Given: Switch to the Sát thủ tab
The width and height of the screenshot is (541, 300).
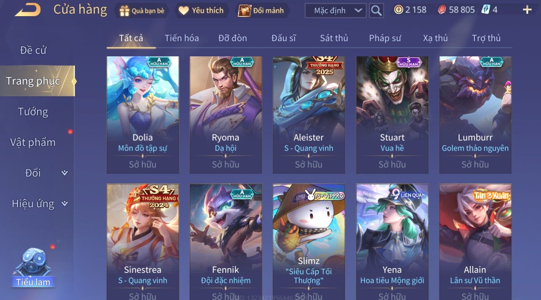Looking at the screenshot, I should pyautogui.click(x=334, y=38).
